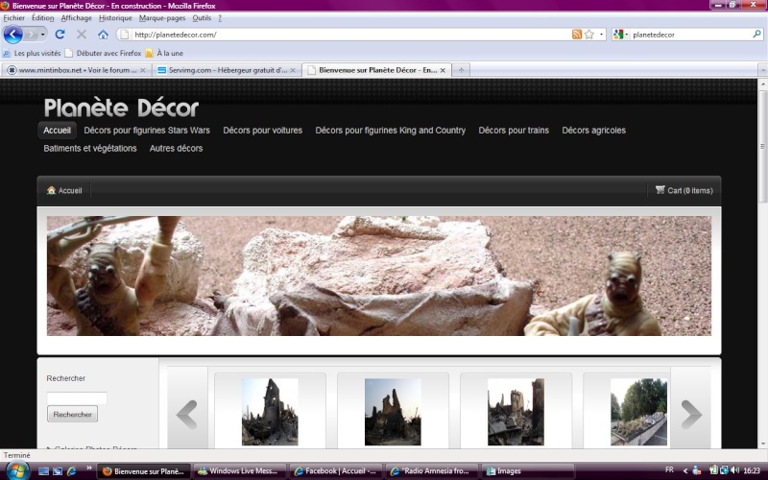Screen dimensions: 768x480
Task: Click the URL address field
Action: pyautogui.click(x=350, y=35)
